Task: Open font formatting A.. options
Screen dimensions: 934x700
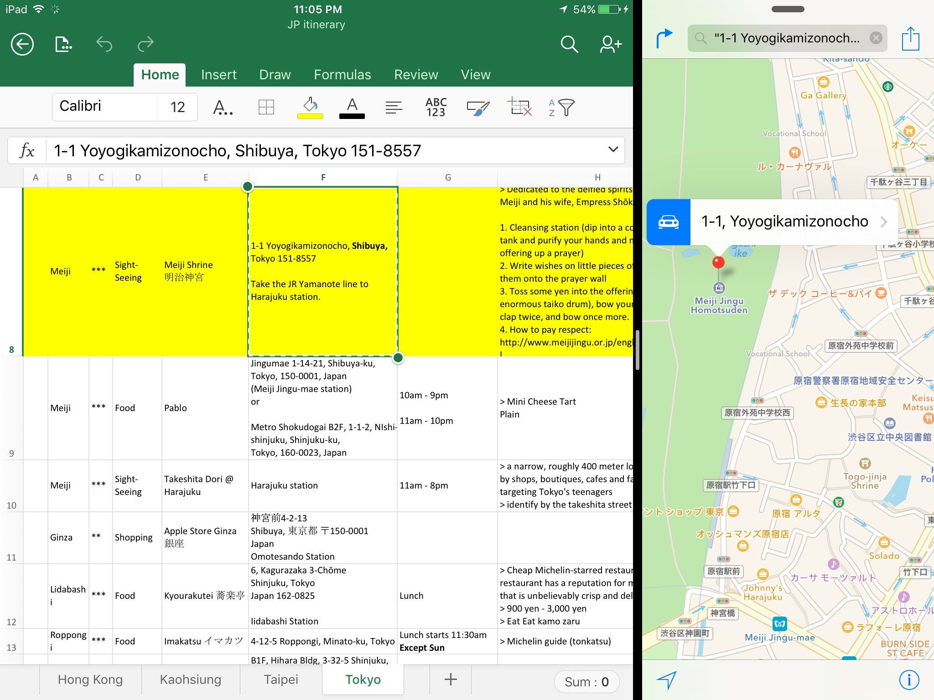Action: 223,108
